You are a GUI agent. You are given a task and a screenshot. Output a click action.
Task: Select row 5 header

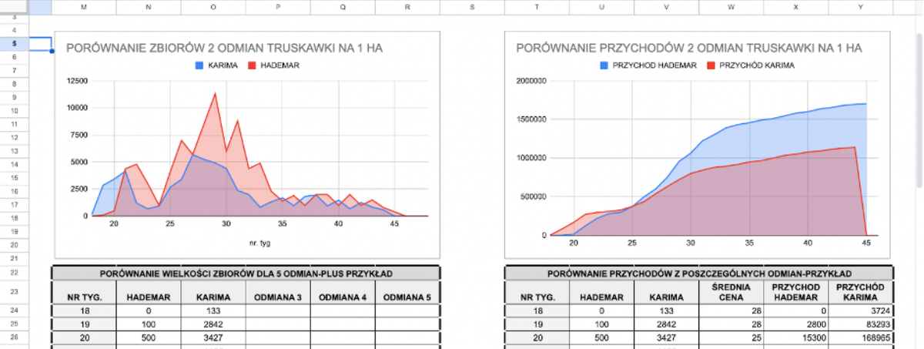coord(15,44)
